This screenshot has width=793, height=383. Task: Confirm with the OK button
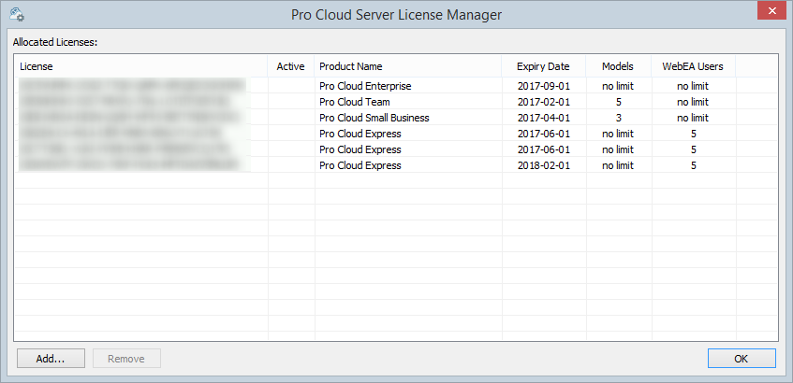[742, 359]
